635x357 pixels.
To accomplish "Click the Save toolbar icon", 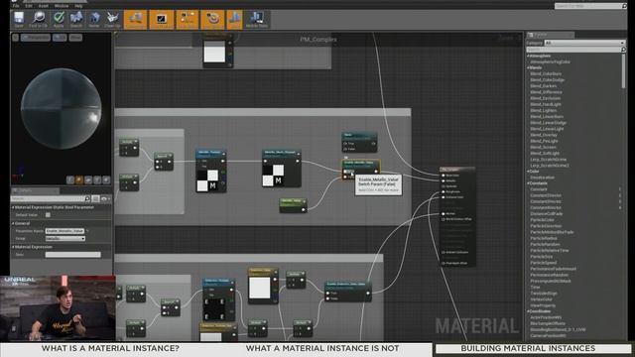I will coord(19,20).
